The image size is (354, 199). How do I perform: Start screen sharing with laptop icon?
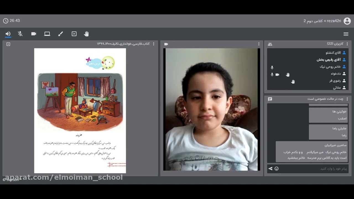pyautogui.click(x=47, y=34)
